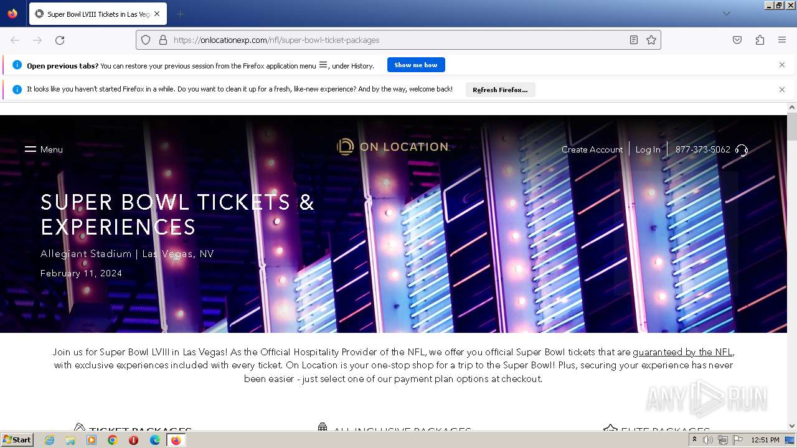
Task: Open Action Center flag icon
Action: 738,440
